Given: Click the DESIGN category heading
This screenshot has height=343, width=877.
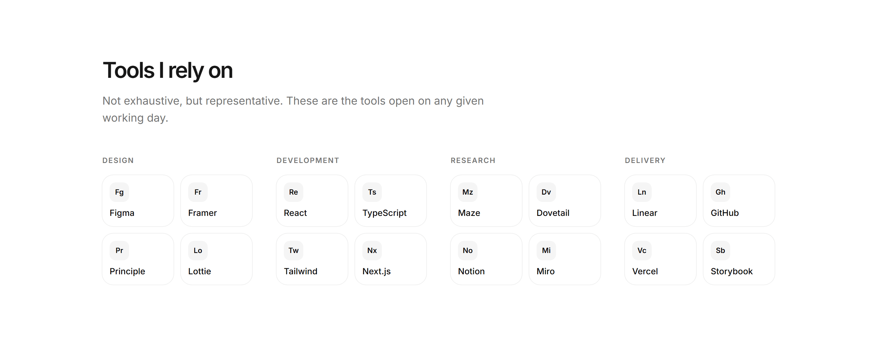Looking at the screenshot, I should click(118, 161).
